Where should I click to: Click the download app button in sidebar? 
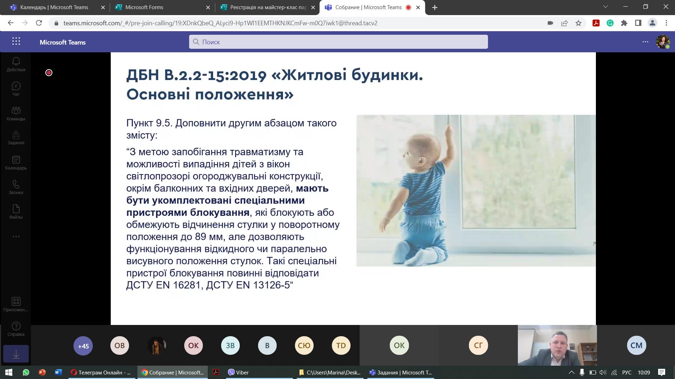pos(16,354)
